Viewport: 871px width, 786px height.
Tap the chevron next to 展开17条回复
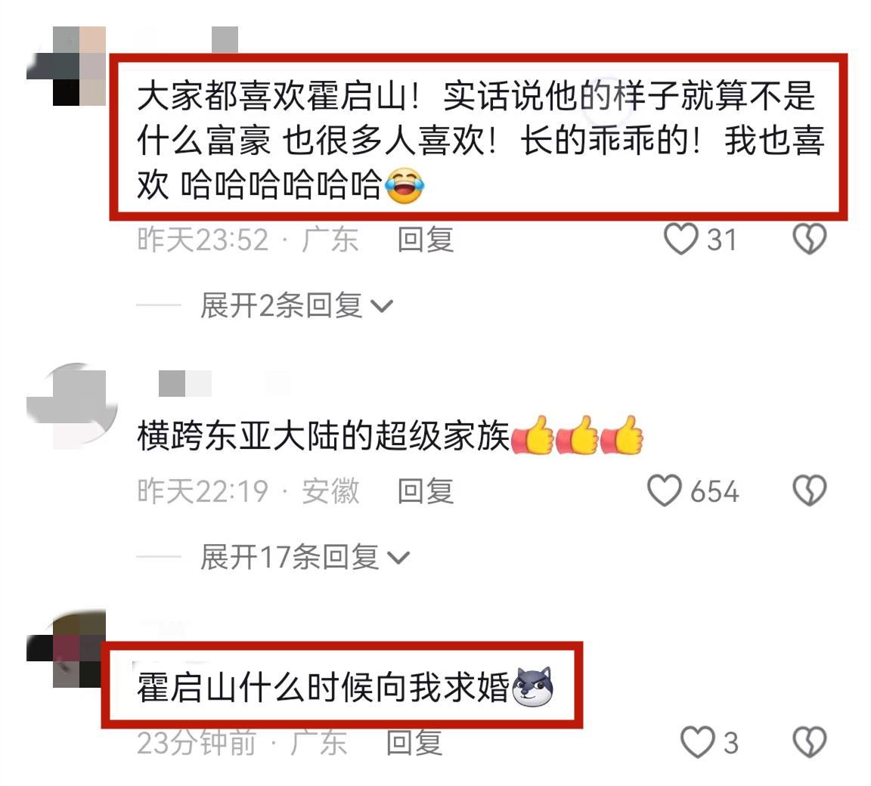click(x=398, y=558)
